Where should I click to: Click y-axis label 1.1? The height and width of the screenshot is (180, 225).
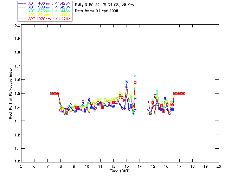[x=17, y=149]
